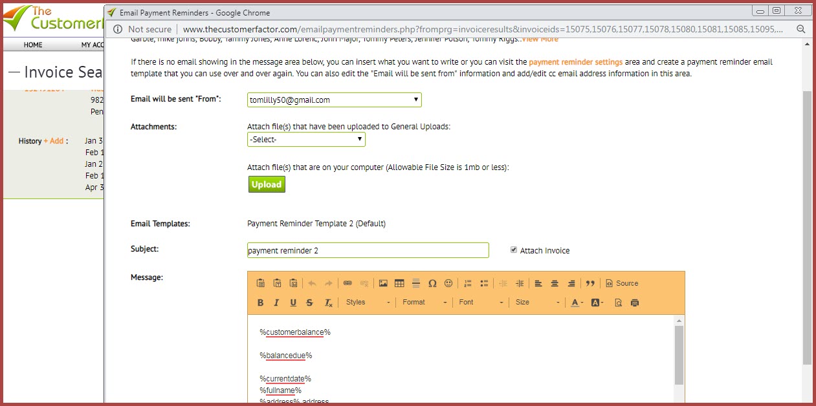Viewport: 816px width, 406px height.
Task: Open the Font dropdown
Action: [x=480, y=303]
